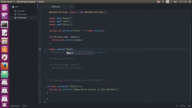This screenshot has height=108, width=192.
Task: Click the file icon beside java tags
Action: (15, 11)
